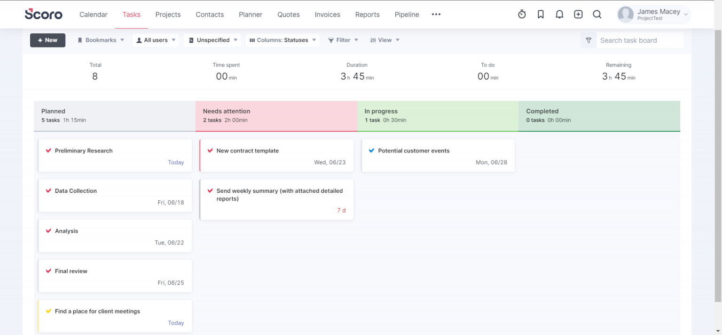Open the Bookmarks icon in the header
This screenshot has width=722, height=335.
[541, 14]
